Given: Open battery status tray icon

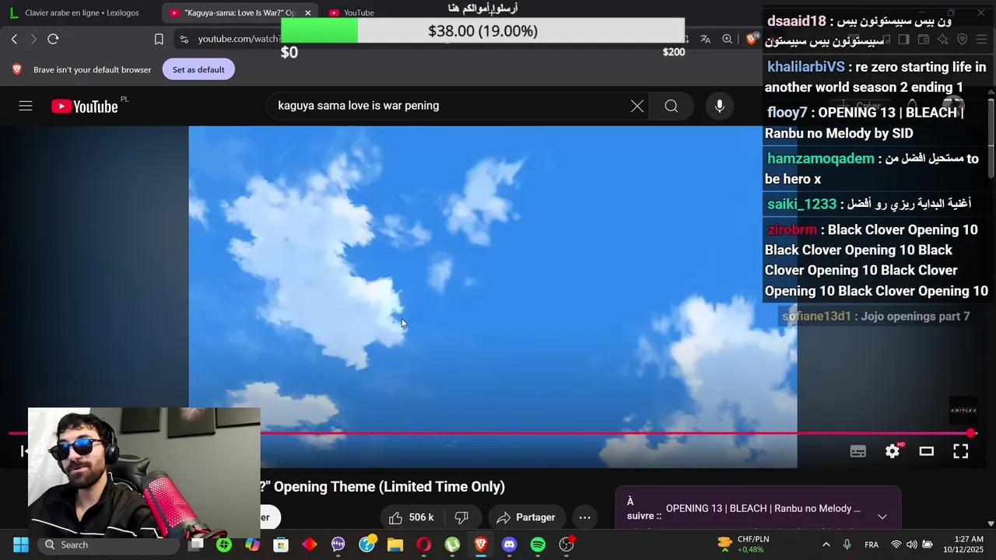Looking at the screenshot, I should [927, 544].
